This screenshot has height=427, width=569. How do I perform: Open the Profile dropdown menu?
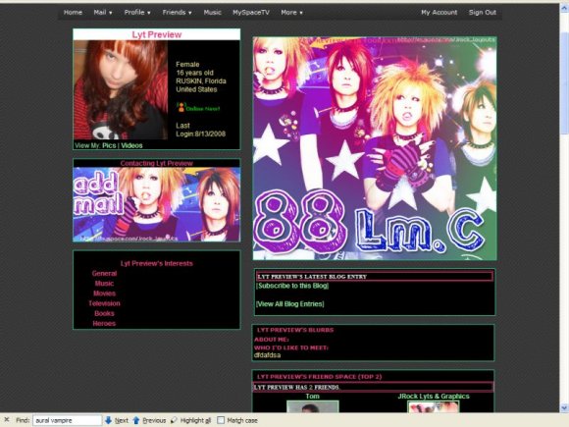point(137,13)
